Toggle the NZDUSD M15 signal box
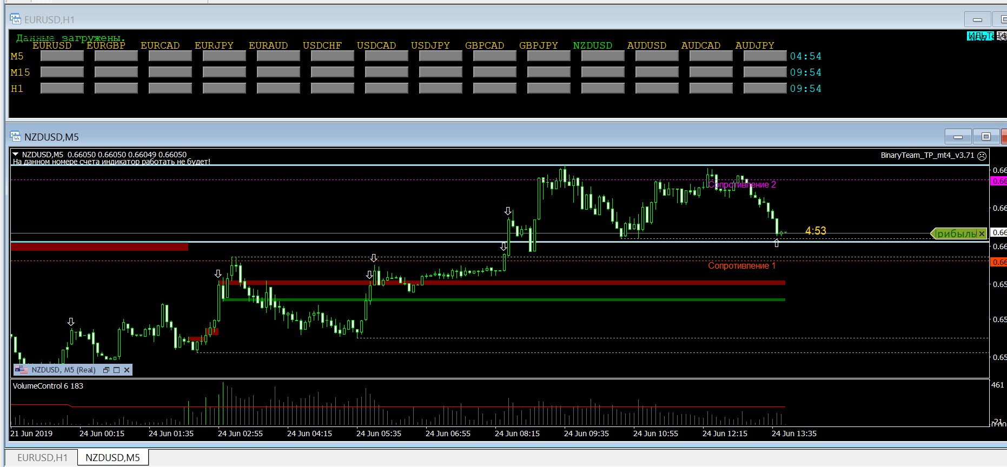 coord(603,72)
